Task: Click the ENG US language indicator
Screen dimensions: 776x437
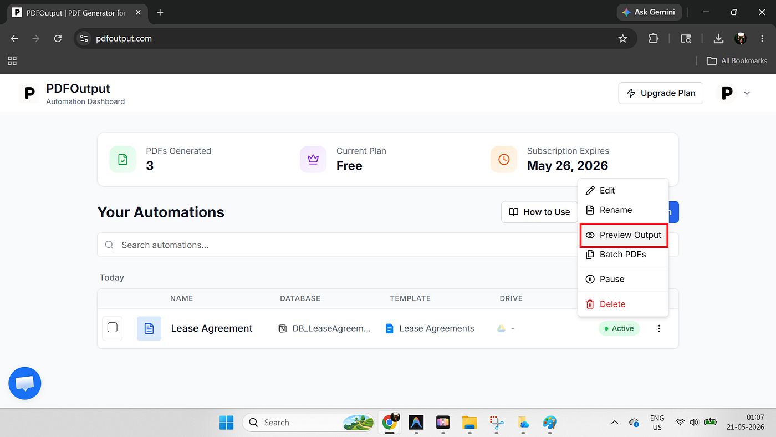Action: pos(657,423)
